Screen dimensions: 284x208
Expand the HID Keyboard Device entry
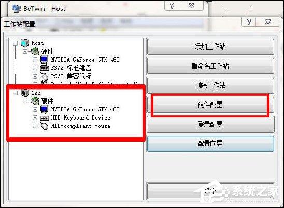coord(35,118)
